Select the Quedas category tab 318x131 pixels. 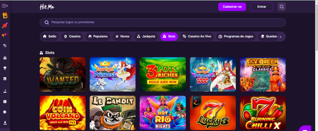tap(268, 37)
